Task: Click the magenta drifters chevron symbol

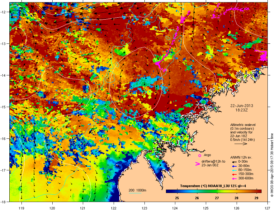Action: tap(197, 164)
